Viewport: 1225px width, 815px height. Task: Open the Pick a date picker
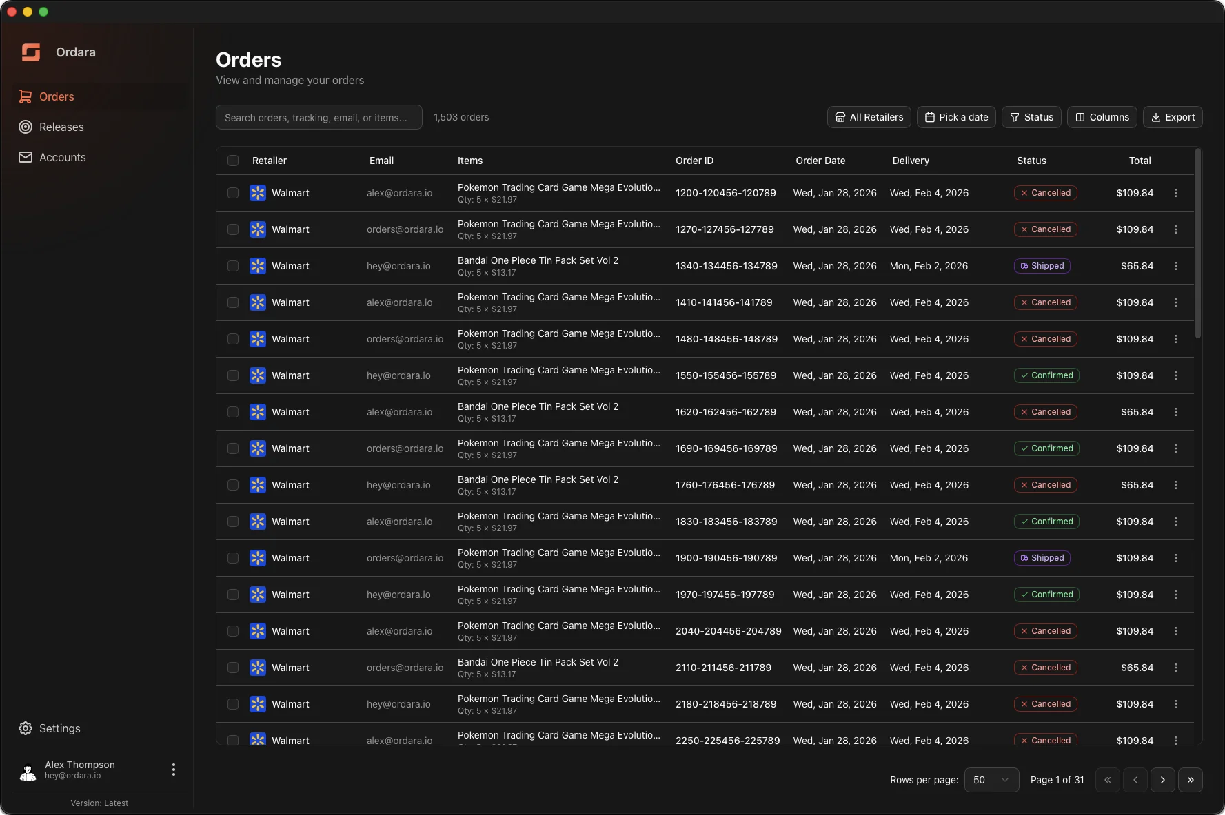pos(956,117)
